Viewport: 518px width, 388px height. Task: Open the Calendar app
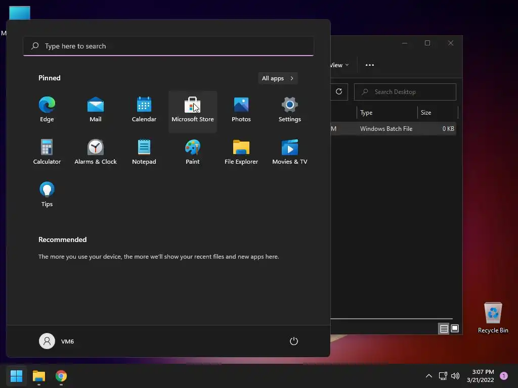144,110
